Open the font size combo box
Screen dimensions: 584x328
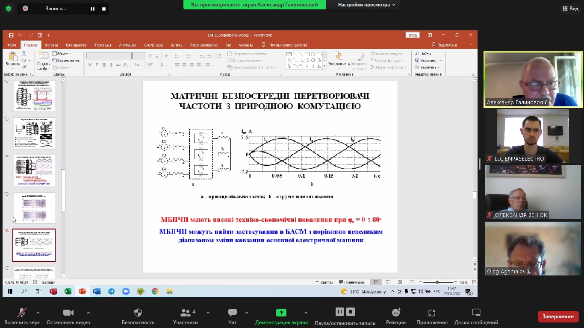[139, 56]
